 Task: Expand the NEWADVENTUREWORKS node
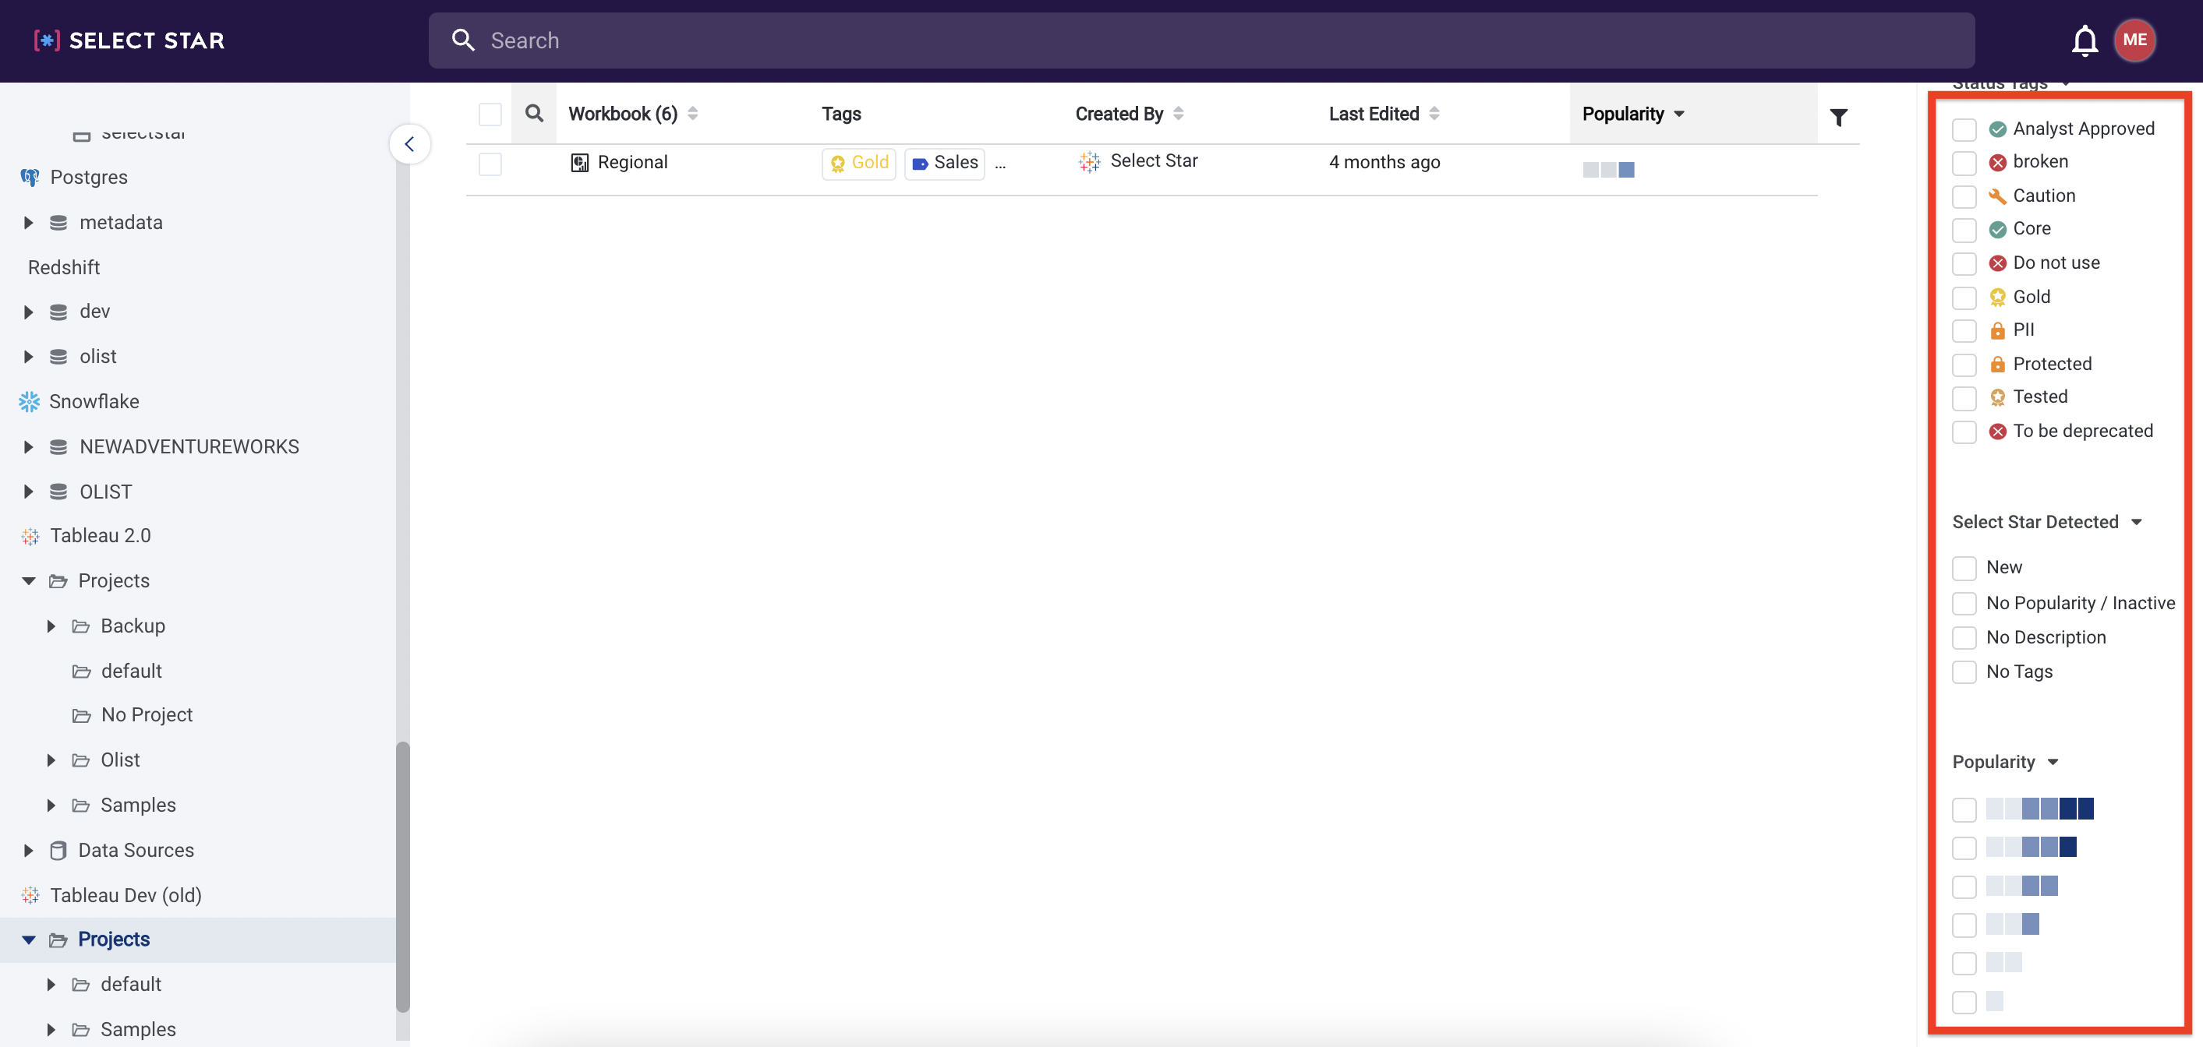28,447
